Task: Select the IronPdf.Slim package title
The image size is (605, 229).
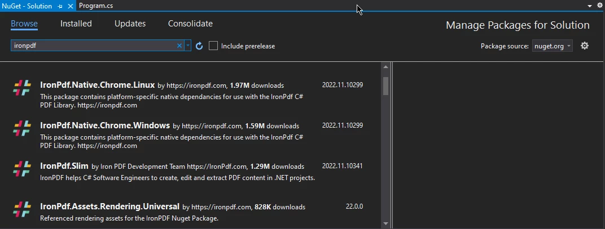Action: [x=64, y=166]
